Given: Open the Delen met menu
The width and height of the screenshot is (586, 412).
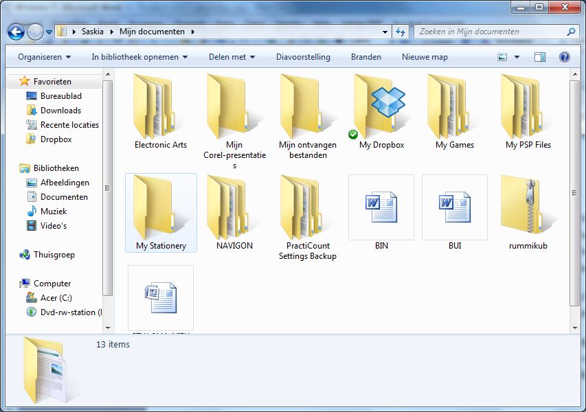Looking at the screenshot, I should click(232, 57).
